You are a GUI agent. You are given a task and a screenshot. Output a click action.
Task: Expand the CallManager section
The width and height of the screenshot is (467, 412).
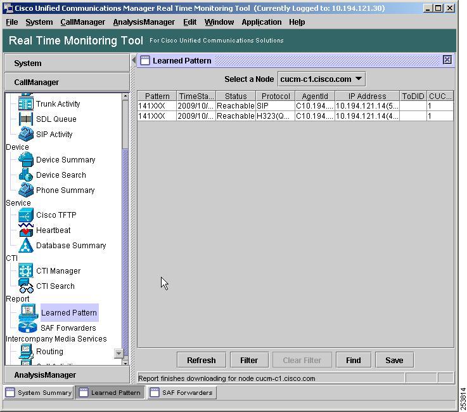[67, 82]
